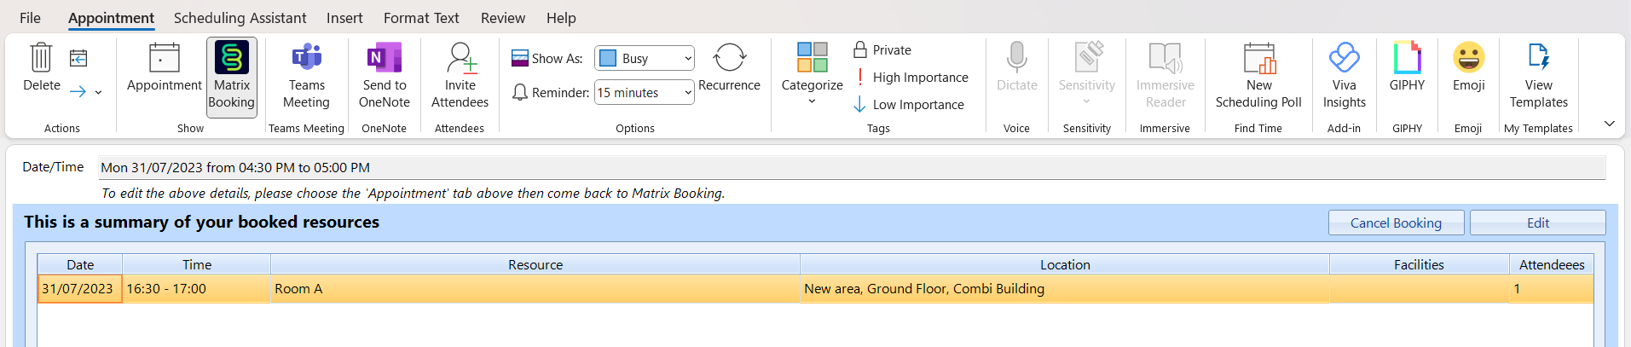Screen dimensions: 1631x347
Task: Toggle the Private tag
Action: tap(882, 50)
